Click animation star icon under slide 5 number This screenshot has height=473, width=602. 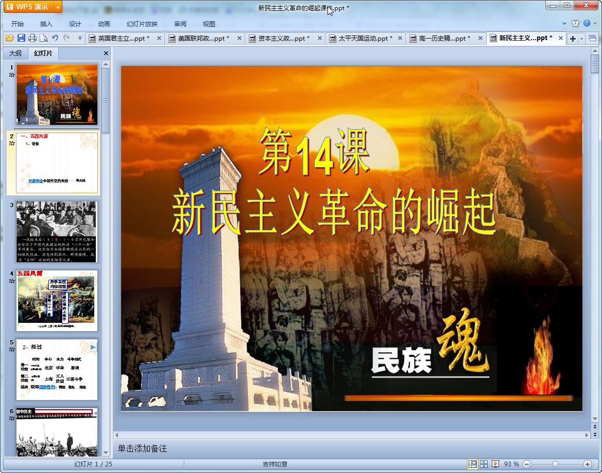[x=12, y=350]
